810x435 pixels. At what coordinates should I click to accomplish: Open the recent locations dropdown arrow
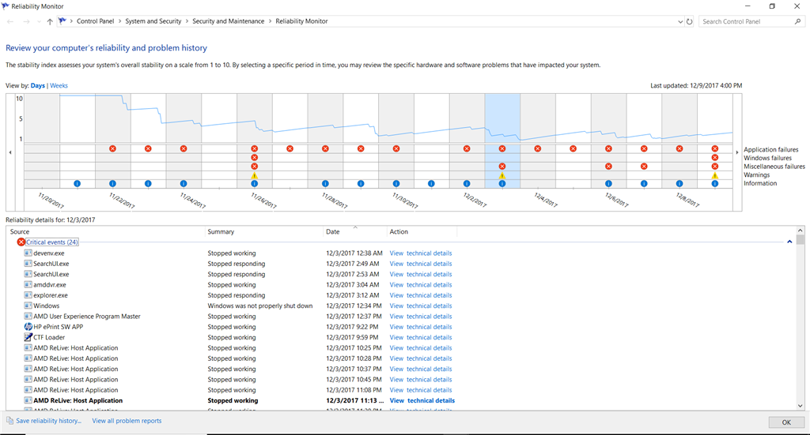tap(39, 21)
